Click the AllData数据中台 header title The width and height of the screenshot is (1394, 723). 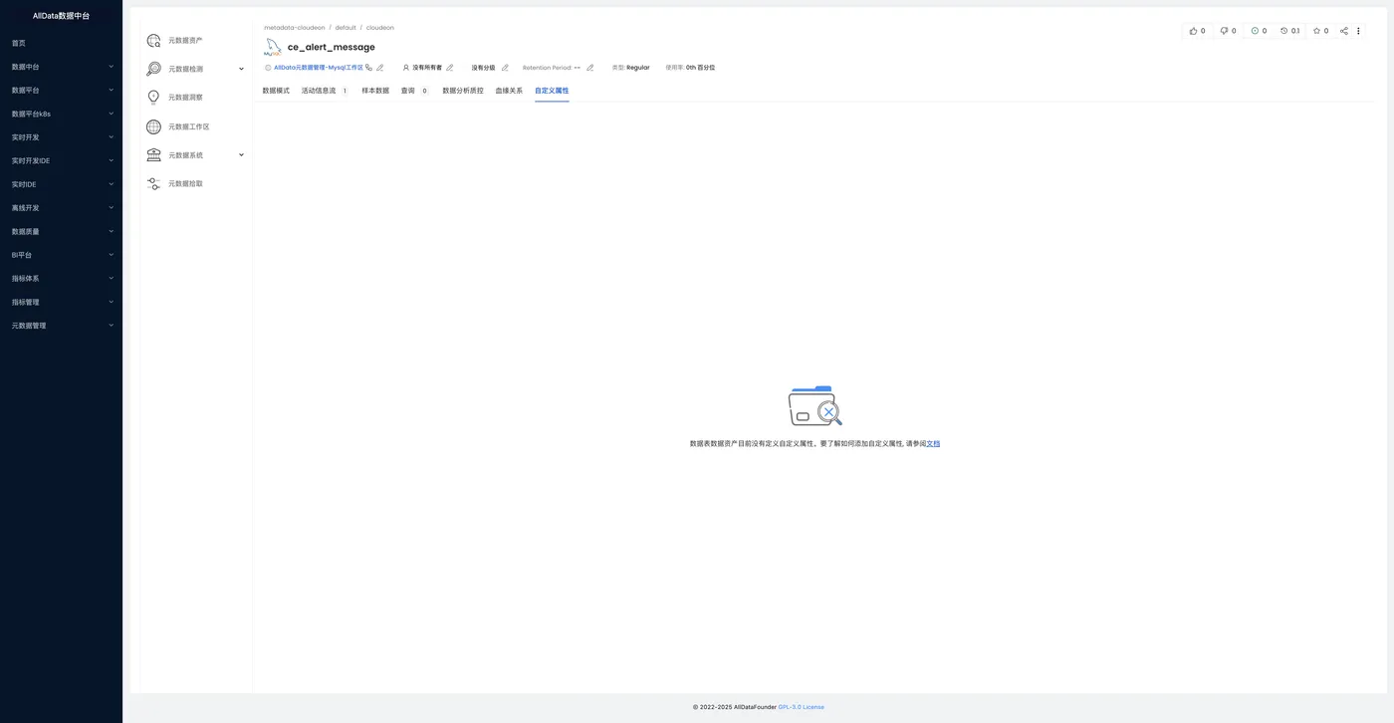coord(61,15)
